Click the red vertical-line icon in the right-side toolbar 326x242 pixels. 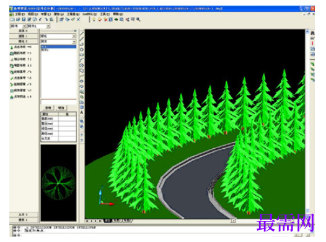coord(312,43)
